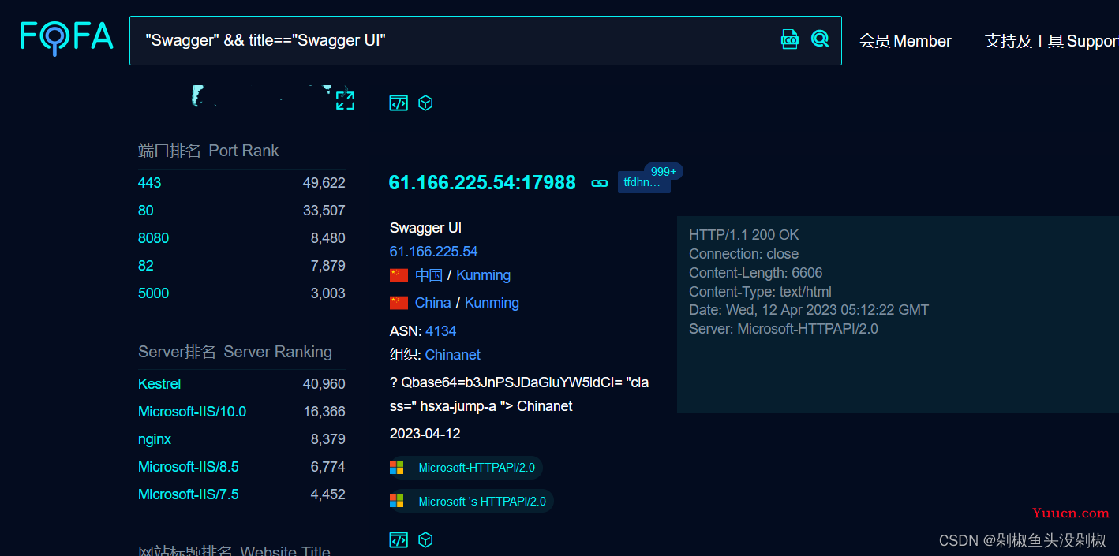Filter by Microsoft-IIS/10.0 server
Image resolution: width=1119 pixels, height=556 pixels.
pos(192,412)
